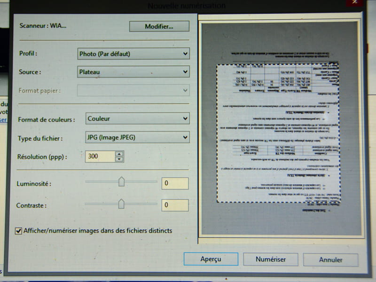Select the Luminosité numeric value box
The height and width of the screenshot is (282, 376).
(x=175, y=183)
